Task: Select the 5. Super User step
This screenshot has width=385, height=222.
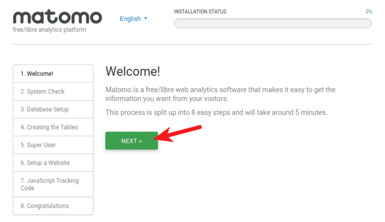Action: tap(53, 145)
